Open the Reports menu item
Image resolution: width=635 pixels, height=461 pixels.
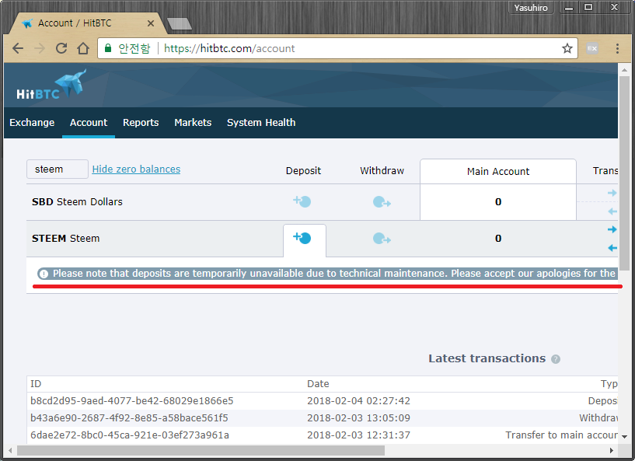coord(141,122)
